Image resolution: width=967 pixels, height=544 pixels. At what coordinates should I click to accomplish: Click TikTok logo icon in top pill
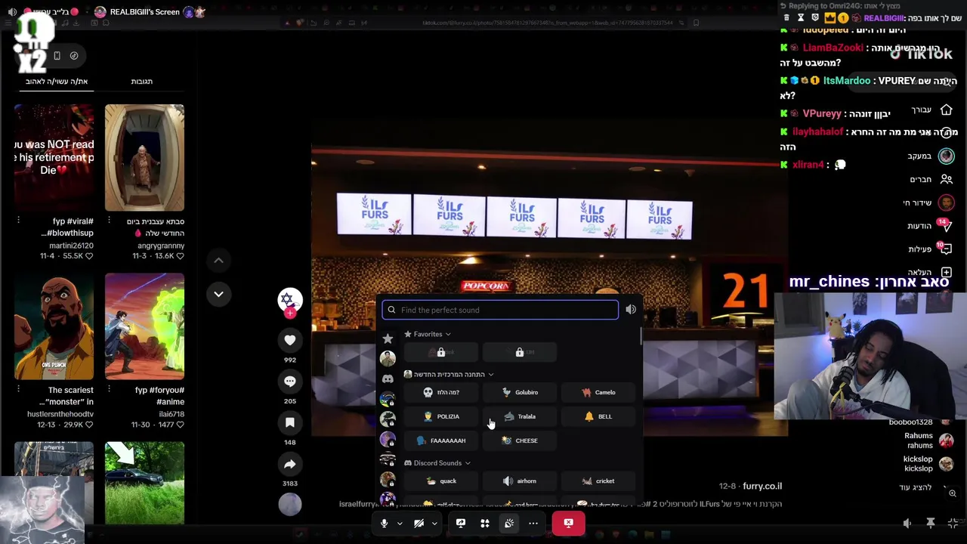pos(74,55)
